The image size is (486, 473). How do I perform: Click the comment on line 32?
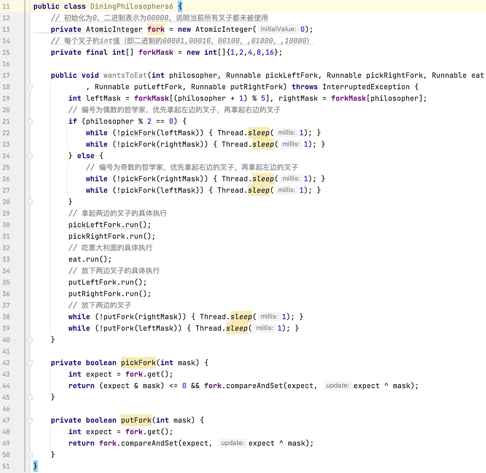111,248
